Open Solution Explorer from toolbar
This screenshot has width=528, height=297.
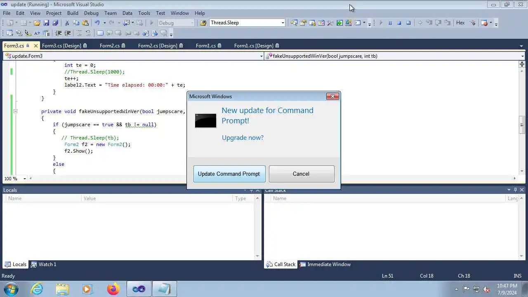(x=294, y=23)
